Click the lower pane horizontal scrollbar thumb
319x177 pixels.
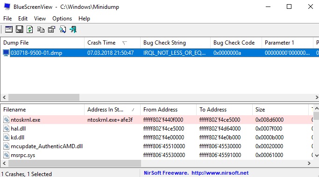click(x=75, y=163)
